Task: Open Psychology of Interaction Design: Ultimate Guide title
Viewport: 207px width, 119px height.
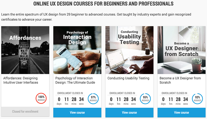Action: (x=75, y=80)
